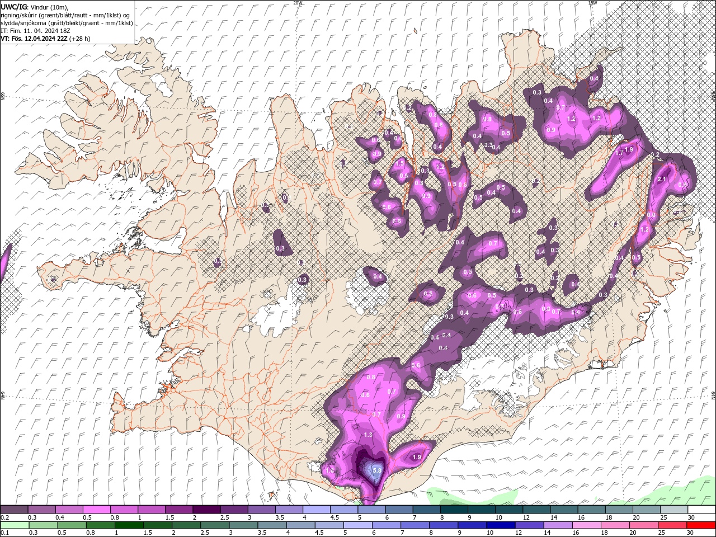This screenshot has width=716, height=537.
Task: Click the '2.1' value on the east coast
Action: (x=662, y=179)
